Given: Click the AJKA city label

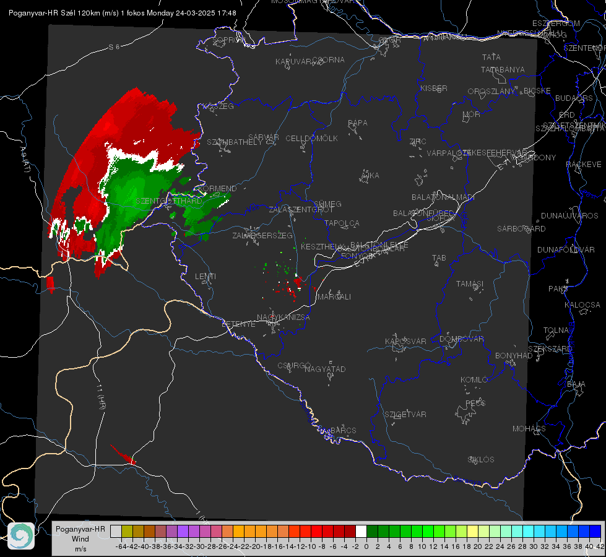Looking at the screenshot, I should (x=370, y=176).
